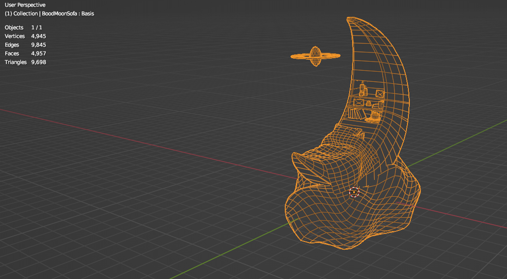Click the Vertices 4,945 statistic

tap(25, 36)
